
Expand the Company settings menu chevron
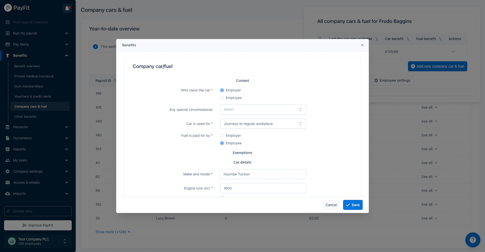coord(66,171)
